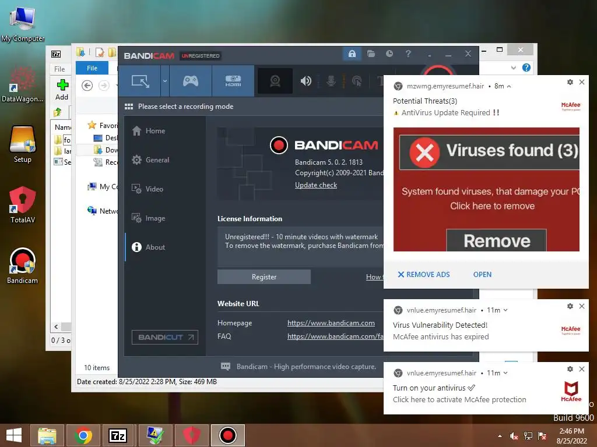This screenshot has width=597, height=447.
Task: Select HDMI device recording mode
Action: 233,81
